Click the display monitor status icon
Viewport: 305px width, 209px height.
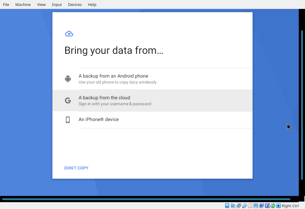pos(256,205)
